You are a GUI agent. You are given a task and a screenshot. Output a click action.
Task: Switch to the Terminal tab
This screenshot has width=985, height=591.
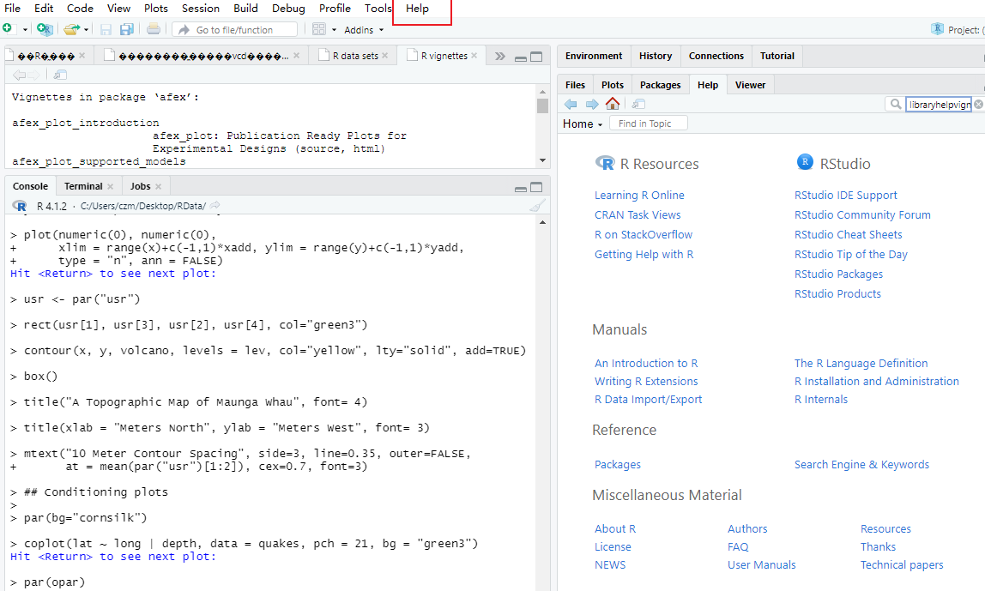point(83,186)
